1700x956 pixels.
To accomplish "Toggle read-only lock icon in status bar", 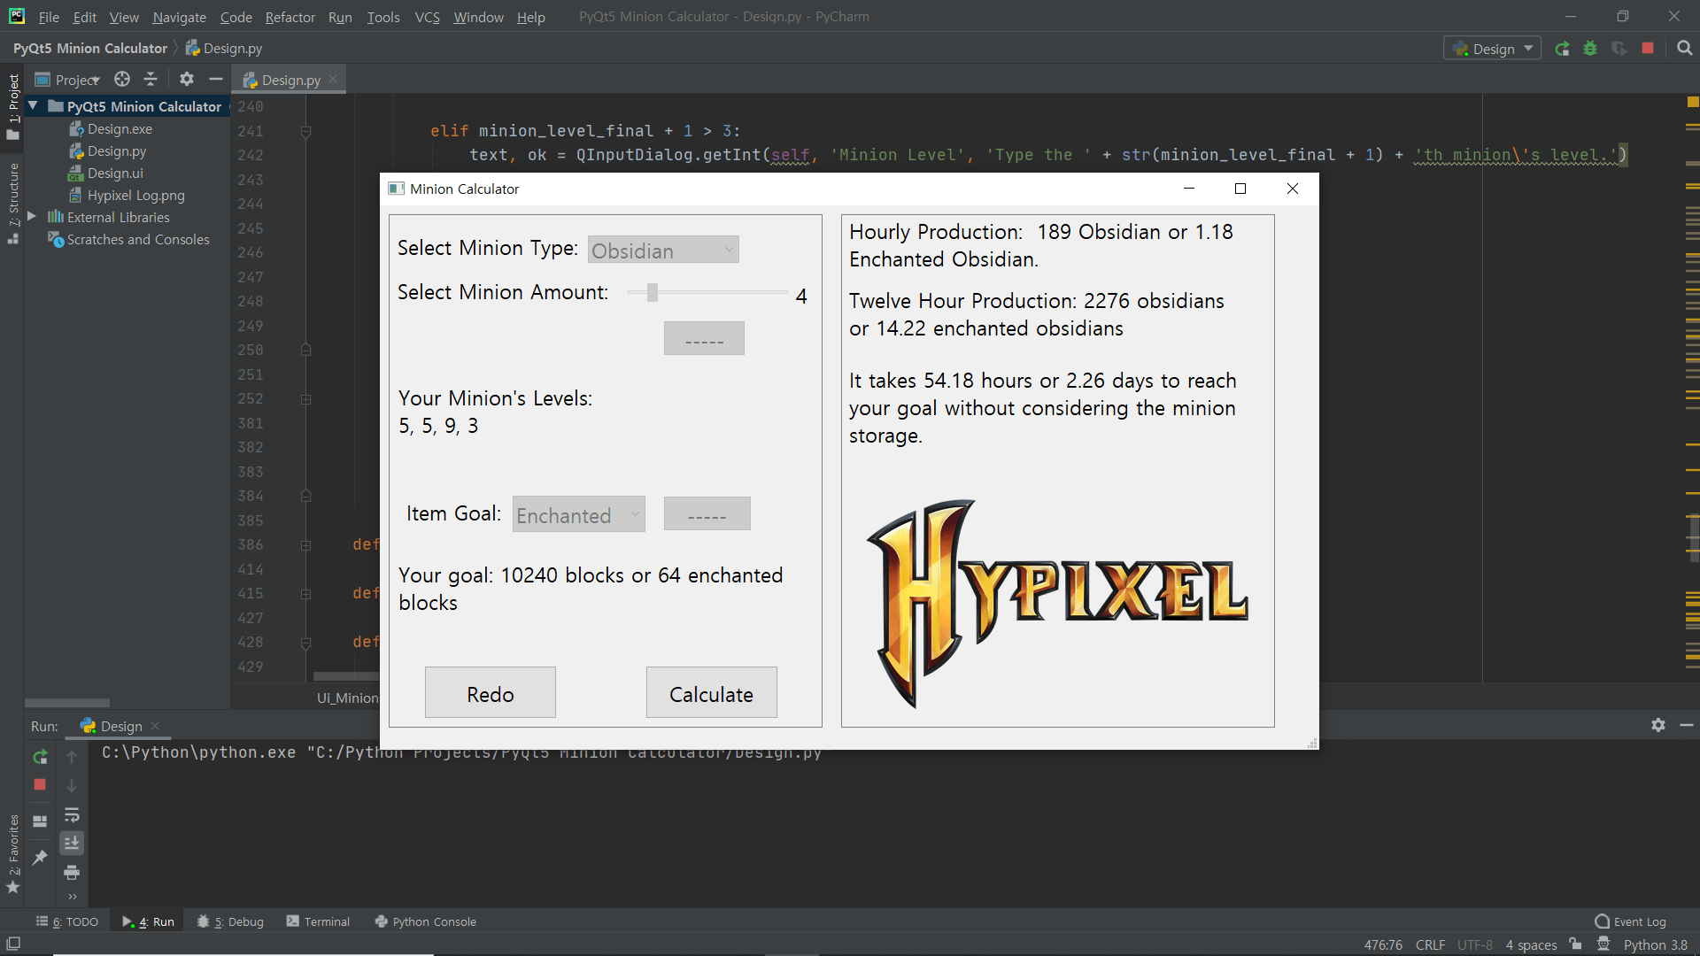I will pyautogui.click(x=1575, y=944).
